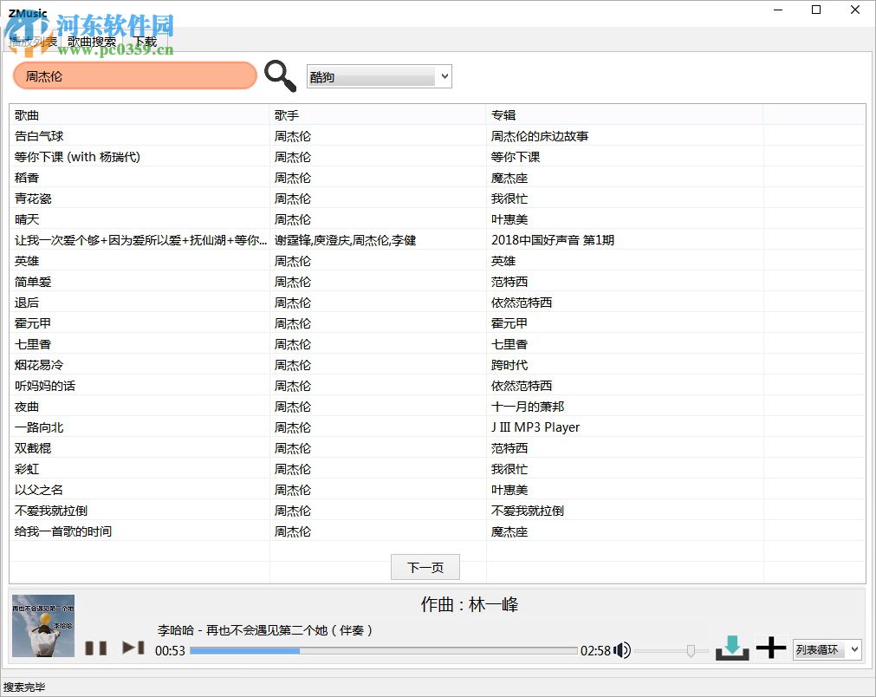Screen dimensions: 876x697
Task: Click the magnifier search icon
Action: (279, 76)
